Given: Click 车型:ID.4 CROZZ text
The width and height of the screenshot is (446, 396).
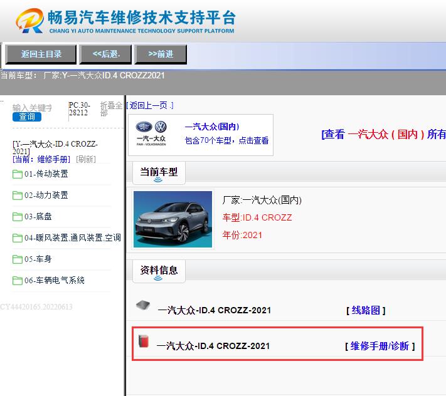Looking at the screenshot, I should [x=257, y=217].
